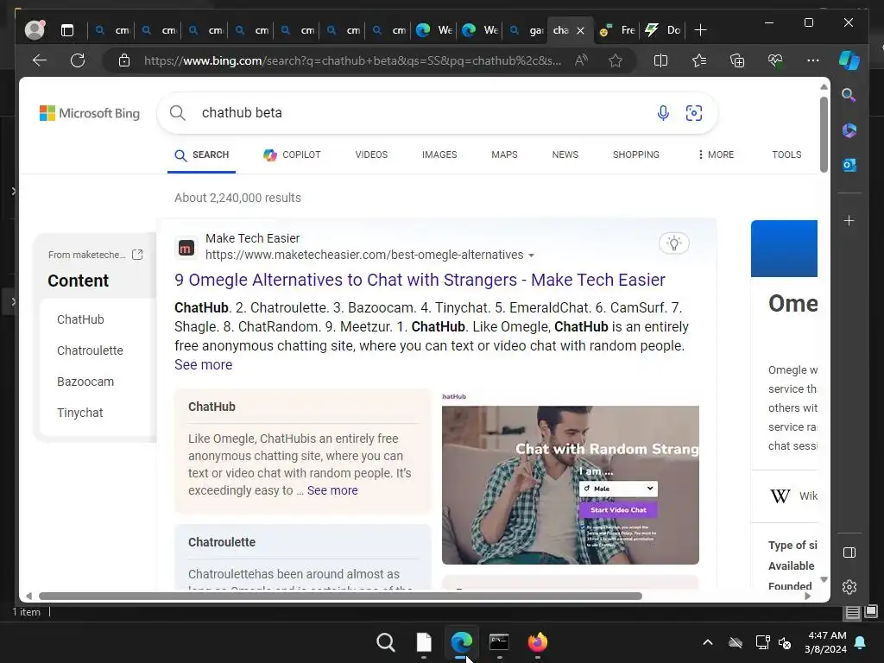Image resolution: width=884 pixels, height=663 pixels.
Task: Click the Microsoft Bing logo
Action: point(90,113)
